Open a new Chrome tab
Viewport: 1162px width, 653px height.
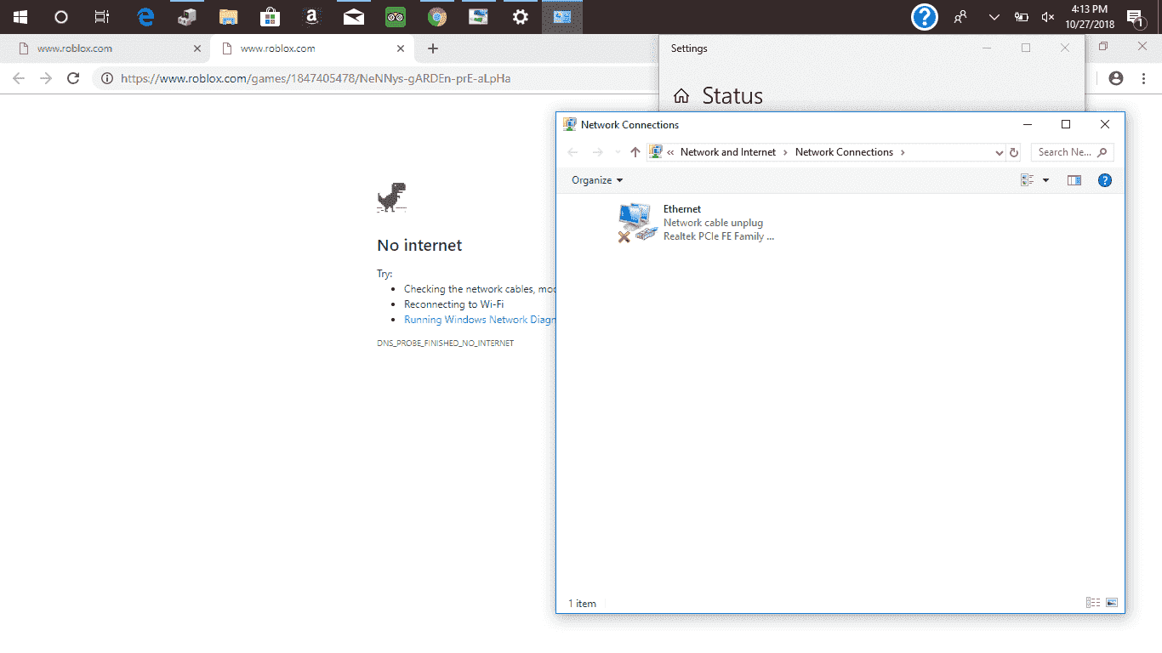433,48
